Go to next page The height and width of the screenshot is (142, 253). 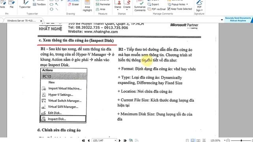click(x=119, y=140)
